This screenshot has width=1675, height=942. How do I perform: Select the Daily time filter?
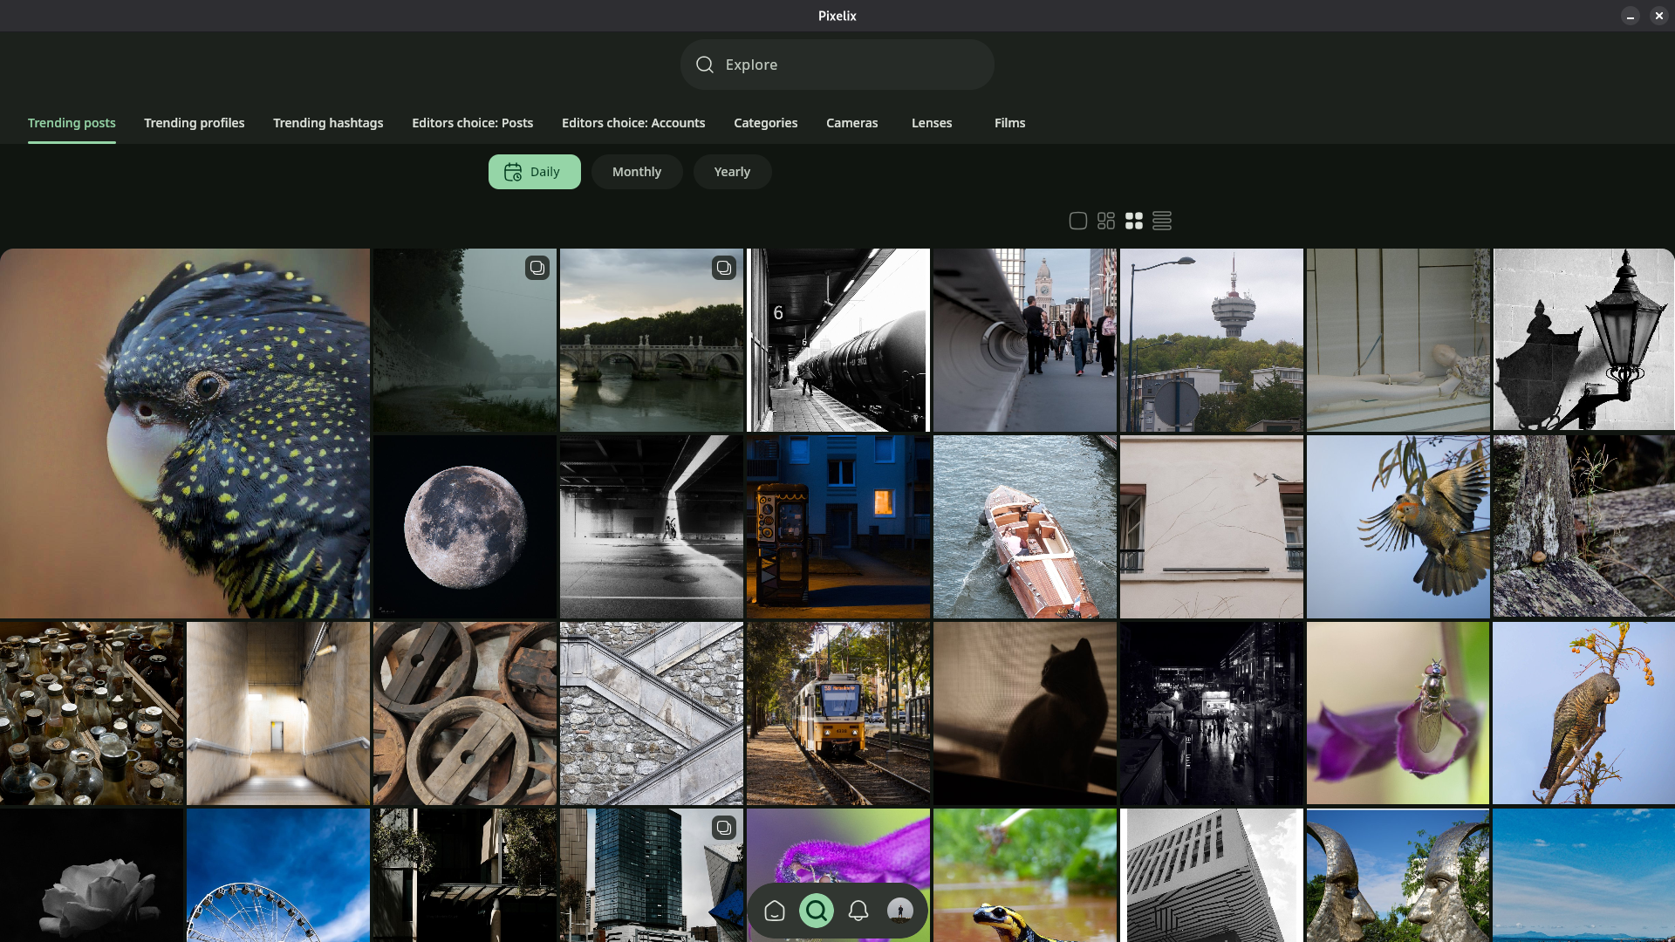(535, 172)
